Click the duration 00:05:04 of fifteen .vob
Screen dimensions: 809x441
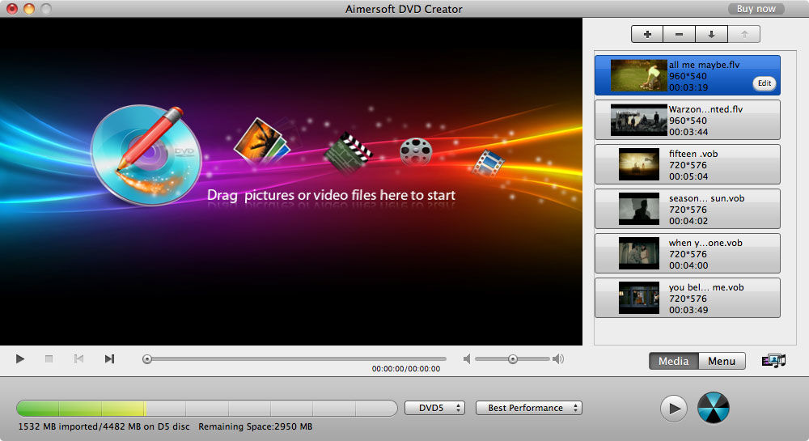point(688,176)
